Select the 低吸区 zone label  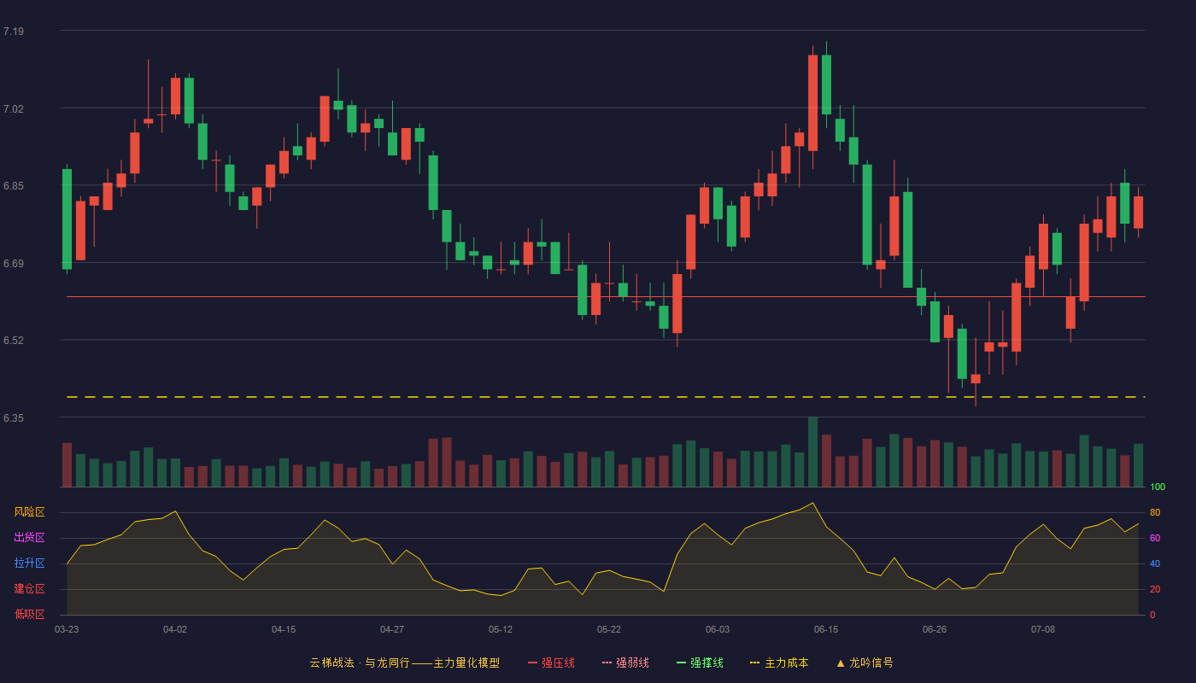click(x=29, y=615)
